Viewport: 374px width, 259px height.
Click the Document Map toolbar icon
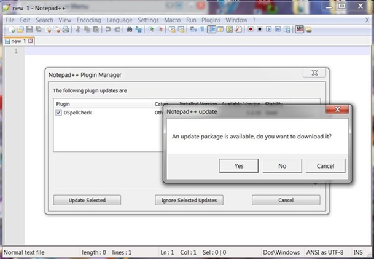pos(230,30)
